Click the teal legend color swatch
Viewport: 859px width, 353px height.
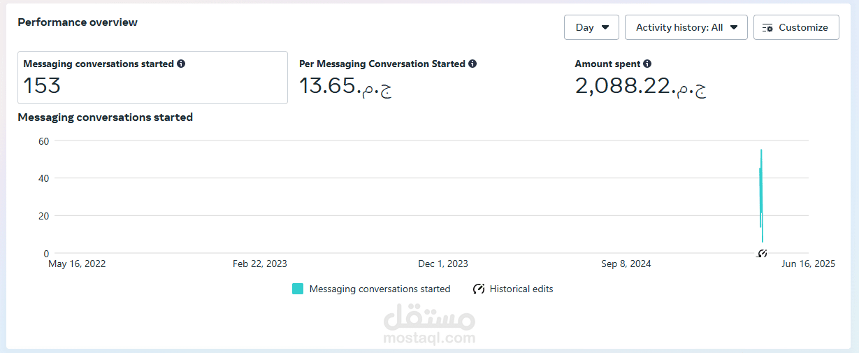[298, 289]
